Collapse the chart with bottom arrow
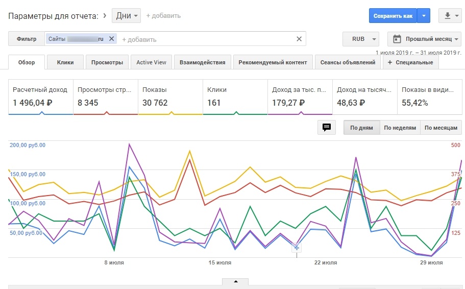The image size is (465, 289). pos(235,281)
